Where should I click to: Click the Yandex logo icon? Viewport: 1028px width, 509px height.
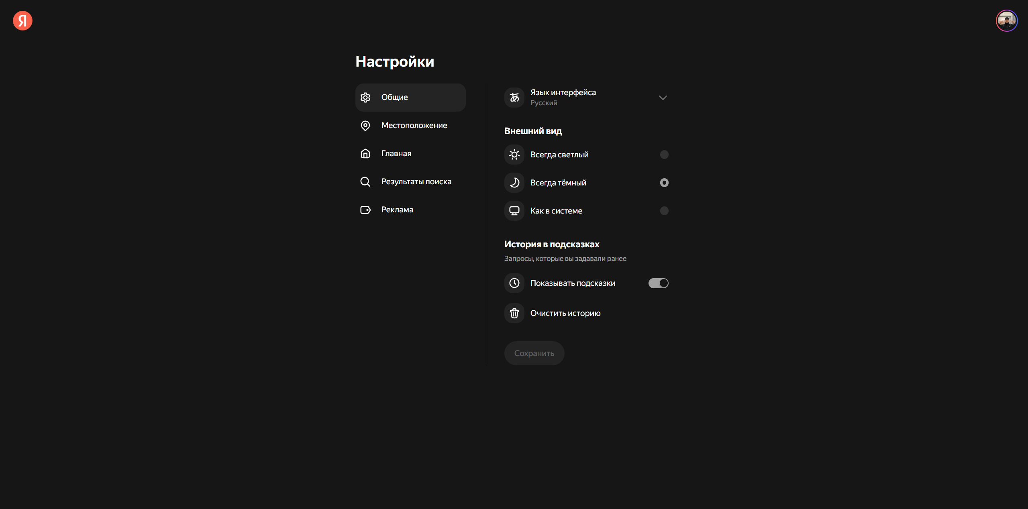tap(22, 20)
